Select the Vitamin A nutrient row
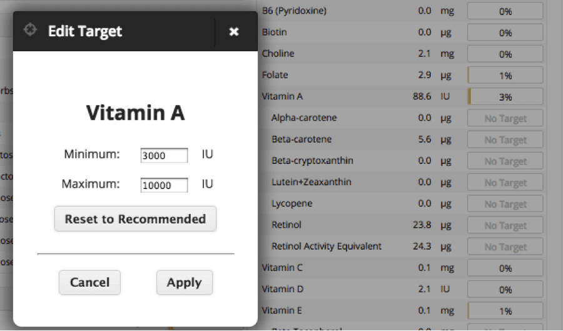The image size is (563, 331). click(x=402, y=96)
